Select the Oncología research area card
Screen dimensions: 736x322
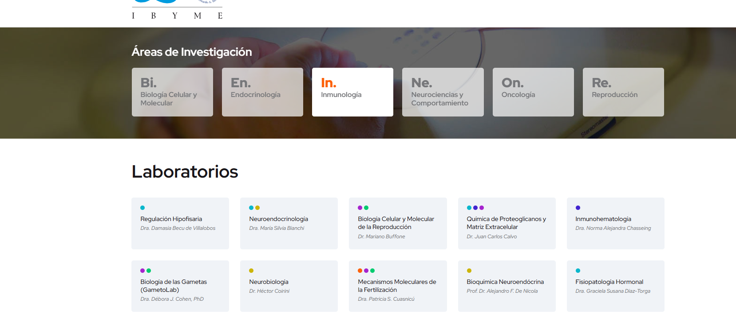(533, 92)
